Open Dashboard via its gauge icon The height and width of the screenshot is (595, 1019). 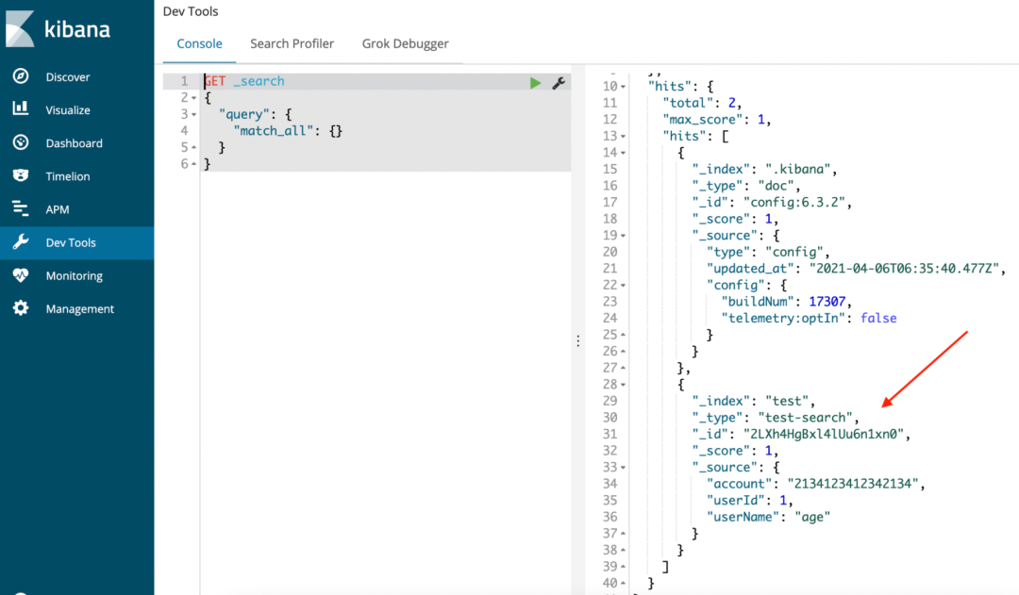tap(21, 142)
